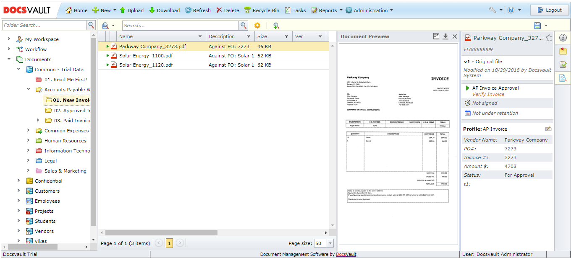This screenshot has width=571, height=258.
Task: Click the tasks checklist icon in right sidebar
Action: pyautogui.click(x=563, y=64)
